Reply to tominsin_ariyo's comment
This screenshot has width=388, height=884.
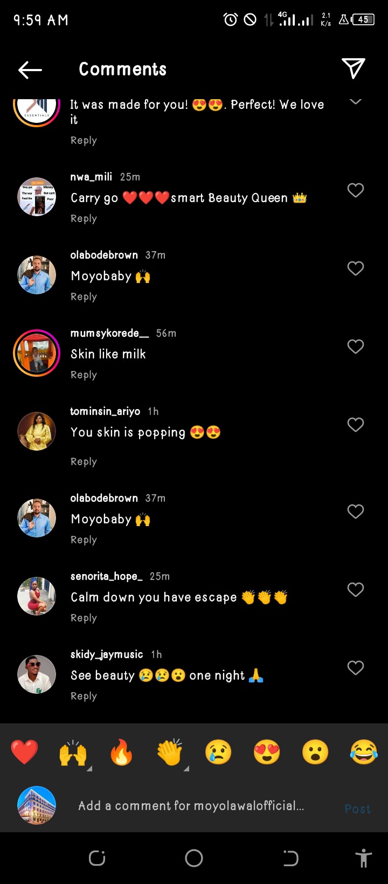tap(84, 462)
